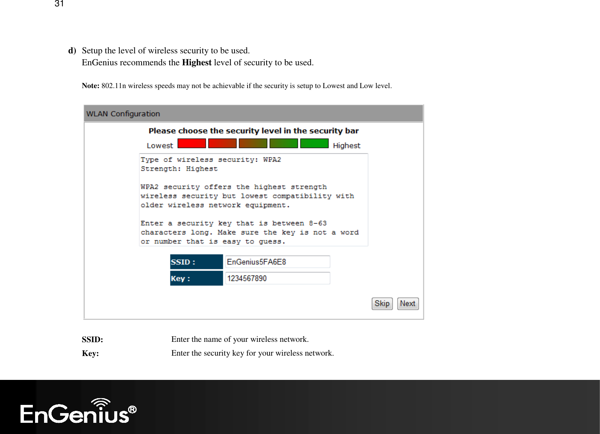Click the Next button
This screenshot has height=434, width=600.
point(408,303)
